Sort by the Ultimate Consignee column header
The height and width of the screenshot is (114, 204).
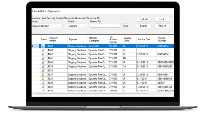click(98, 39)
